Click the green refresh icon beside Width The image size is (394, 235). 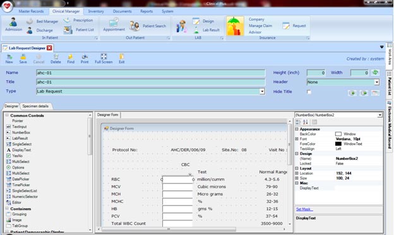375,72
